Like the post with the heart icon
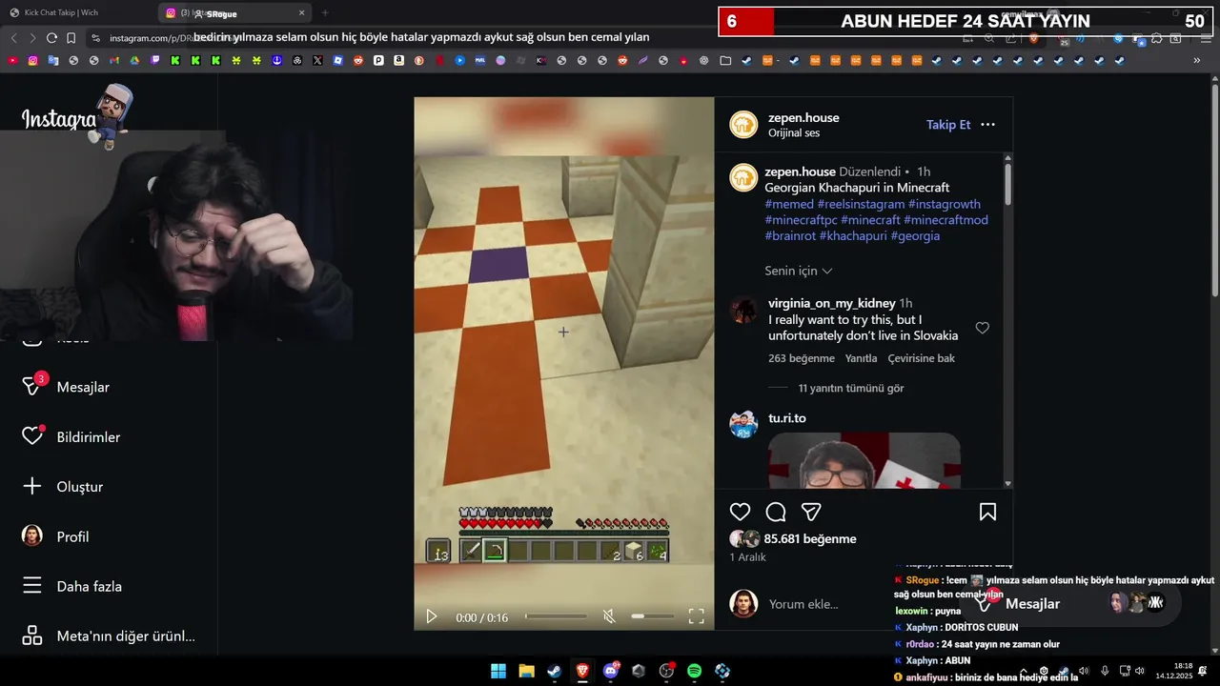Image resolution: width=1220 pixels, height=686 pixels. (740, 512)
